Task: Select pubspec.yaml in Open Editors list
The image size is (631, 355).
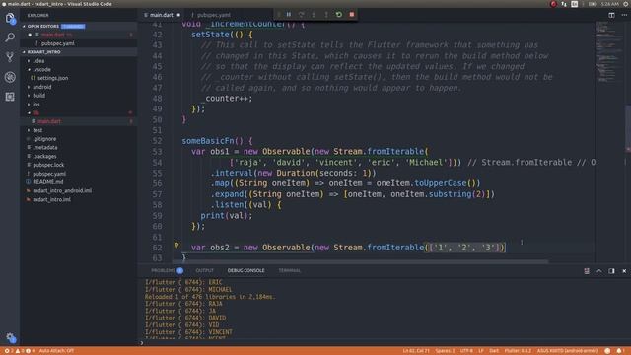Action: tap(79, 43)
